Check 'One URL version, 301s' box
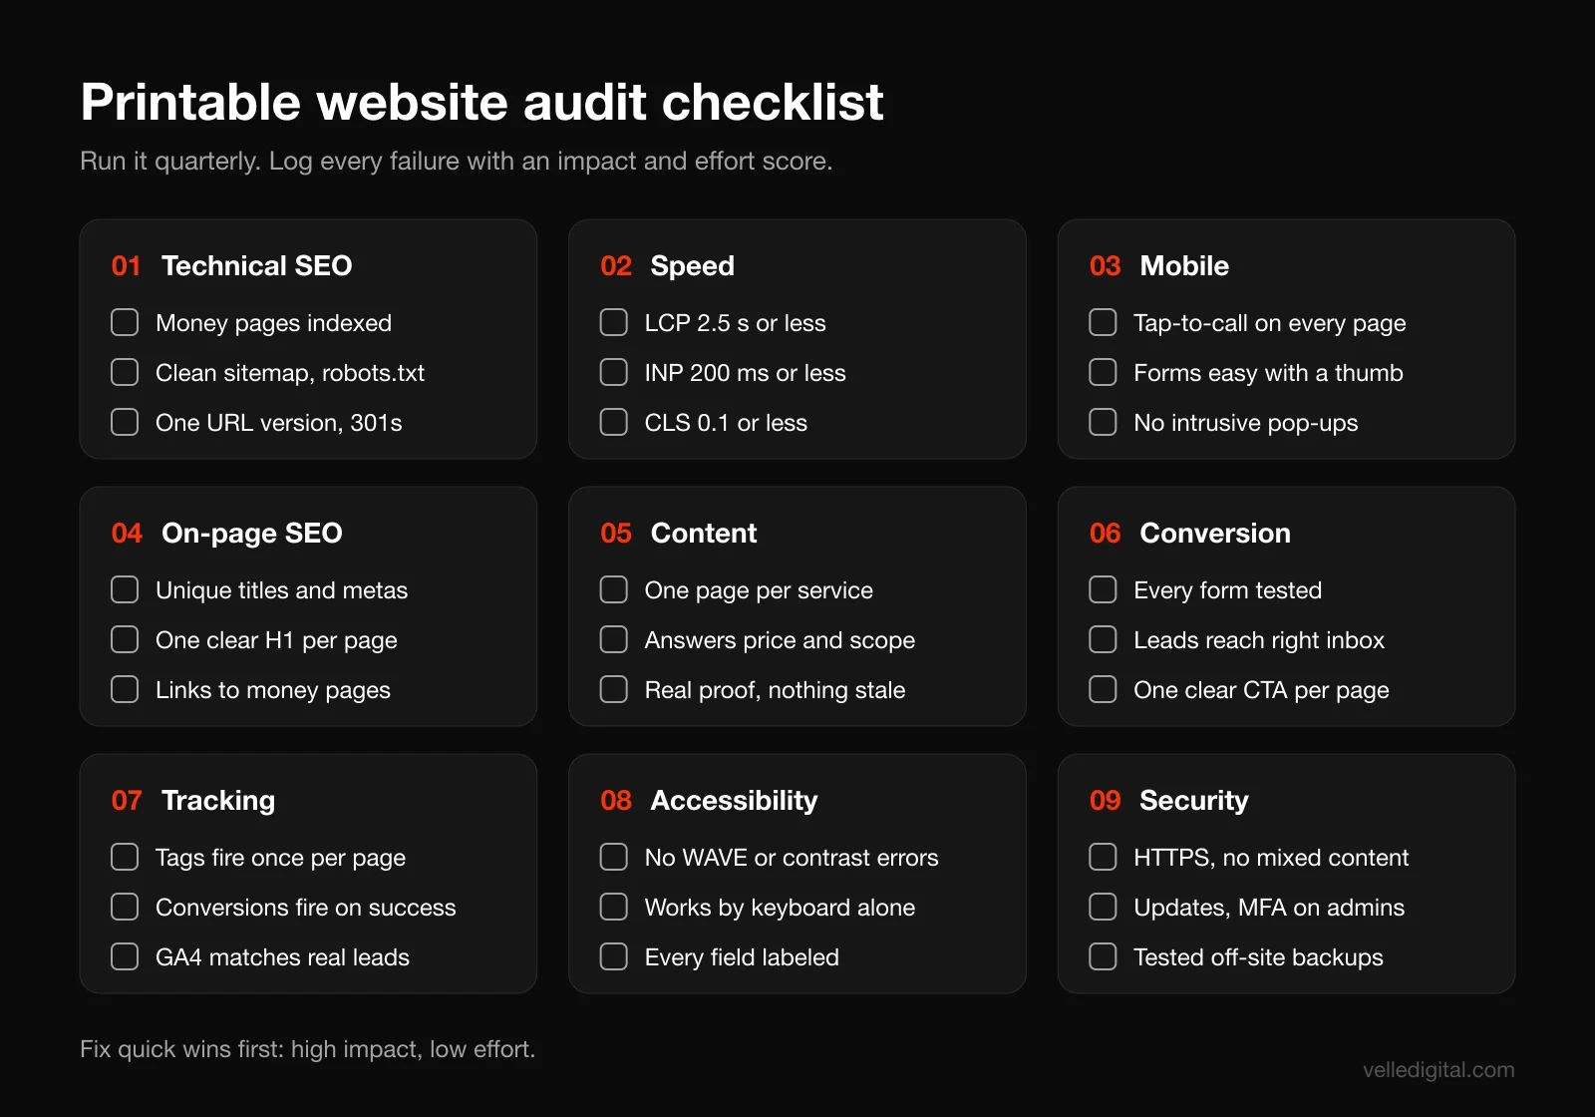Image resolution: width=1595 pixels, height=1117 pixels. [x=125, y=422]
